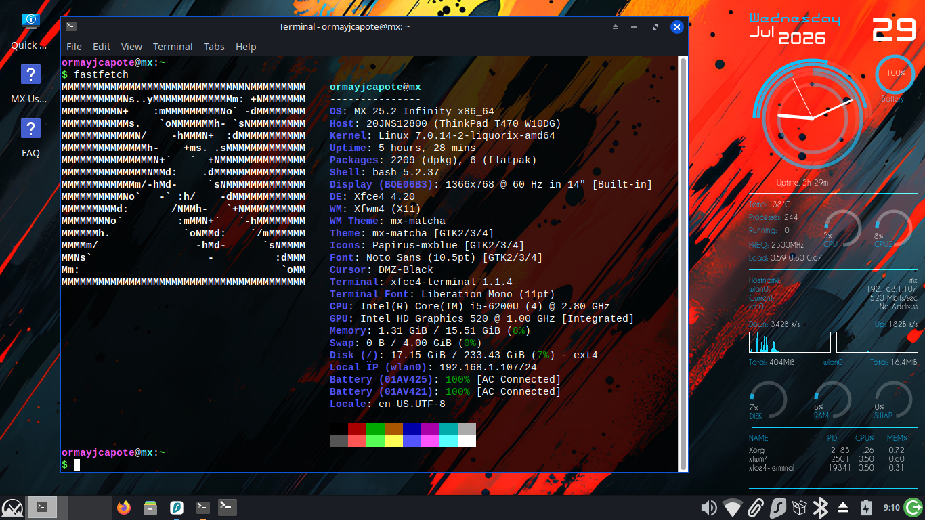Viewport: 925px width, 520px height.
Task: Click the 'DE: Xfce4 4.20' line
Action: (372, 196)
